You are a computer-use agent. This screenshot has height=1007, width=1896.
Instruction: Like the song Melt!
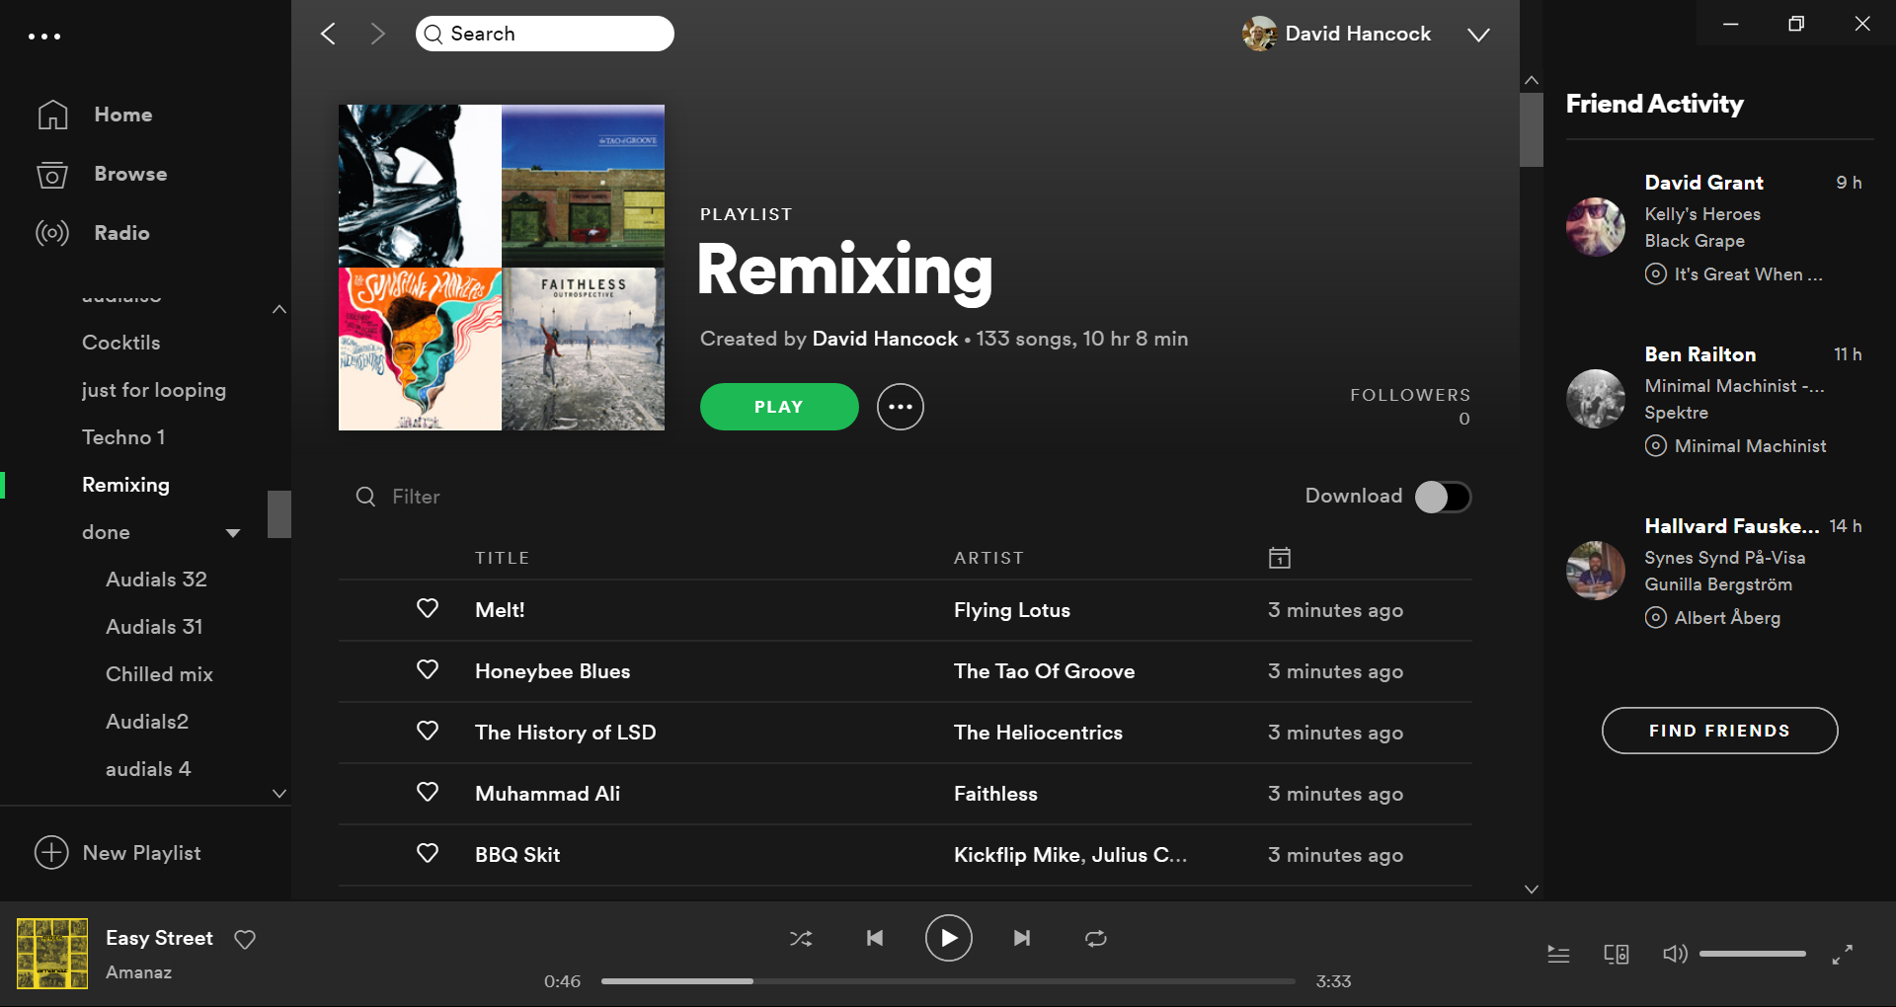428,609
